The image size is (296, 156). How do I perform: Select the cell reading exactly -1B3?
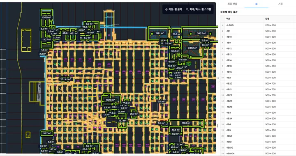coord(244,112)
